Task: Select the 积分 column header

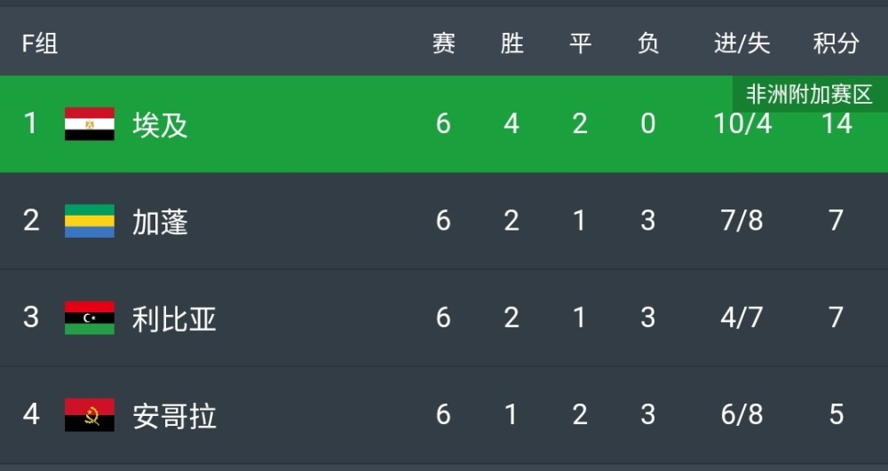Action: [836, 43]
